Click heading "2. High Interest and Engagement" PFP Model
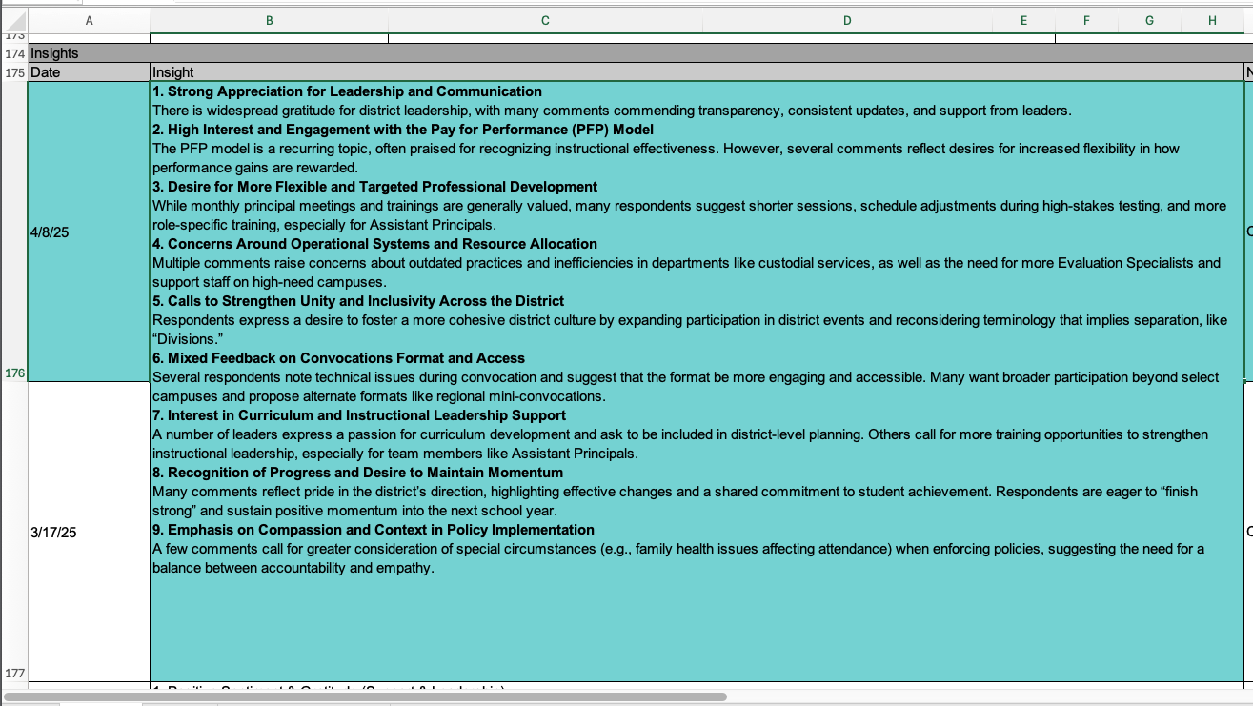 [403, 130]
